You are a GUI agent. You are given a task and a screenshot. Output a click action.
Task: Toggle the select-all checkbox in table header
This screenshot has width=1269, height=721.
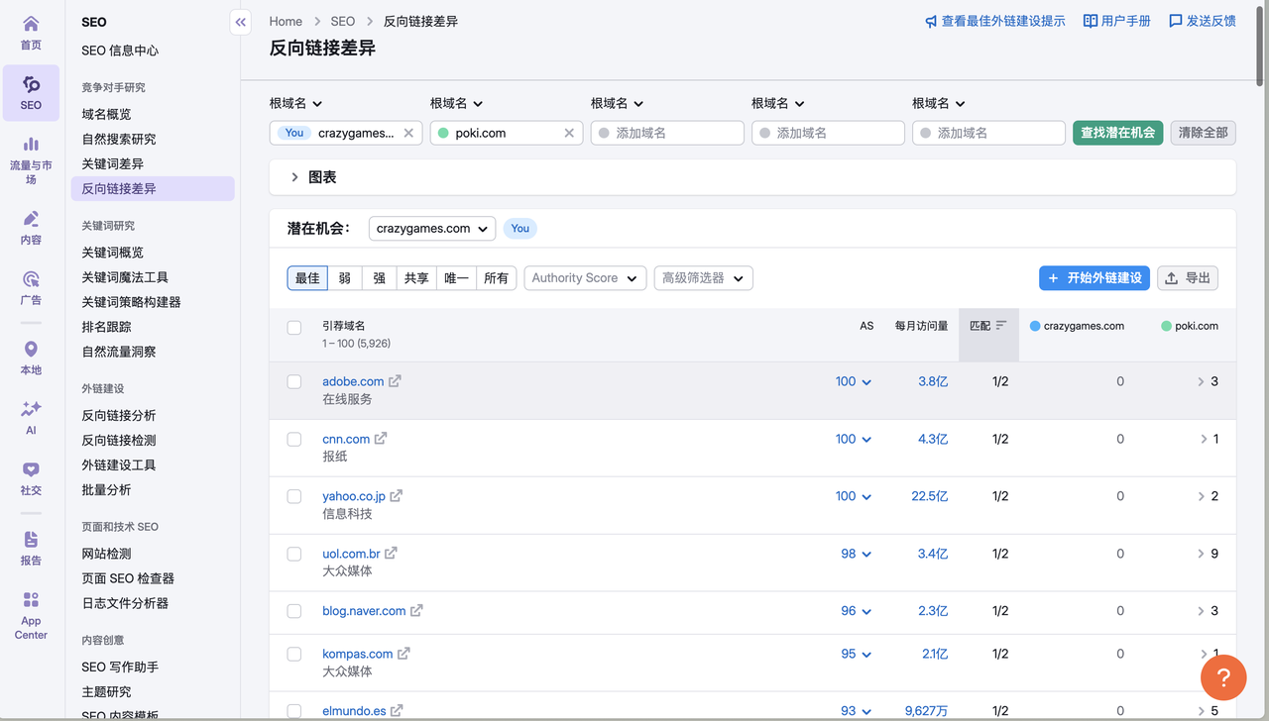click(294, 328)
